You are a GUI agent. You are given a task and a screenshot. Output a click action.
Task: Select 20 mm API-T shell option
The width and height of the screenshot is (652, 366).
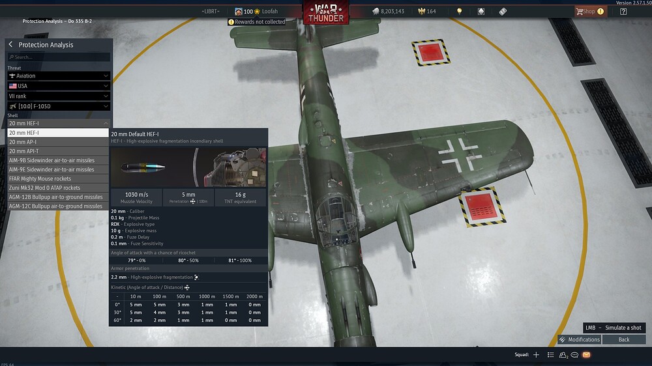[58, 151]
